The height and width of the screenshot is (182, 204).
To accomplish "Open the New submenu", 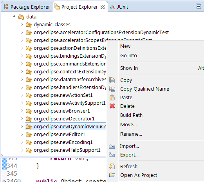I will (125, 46).
